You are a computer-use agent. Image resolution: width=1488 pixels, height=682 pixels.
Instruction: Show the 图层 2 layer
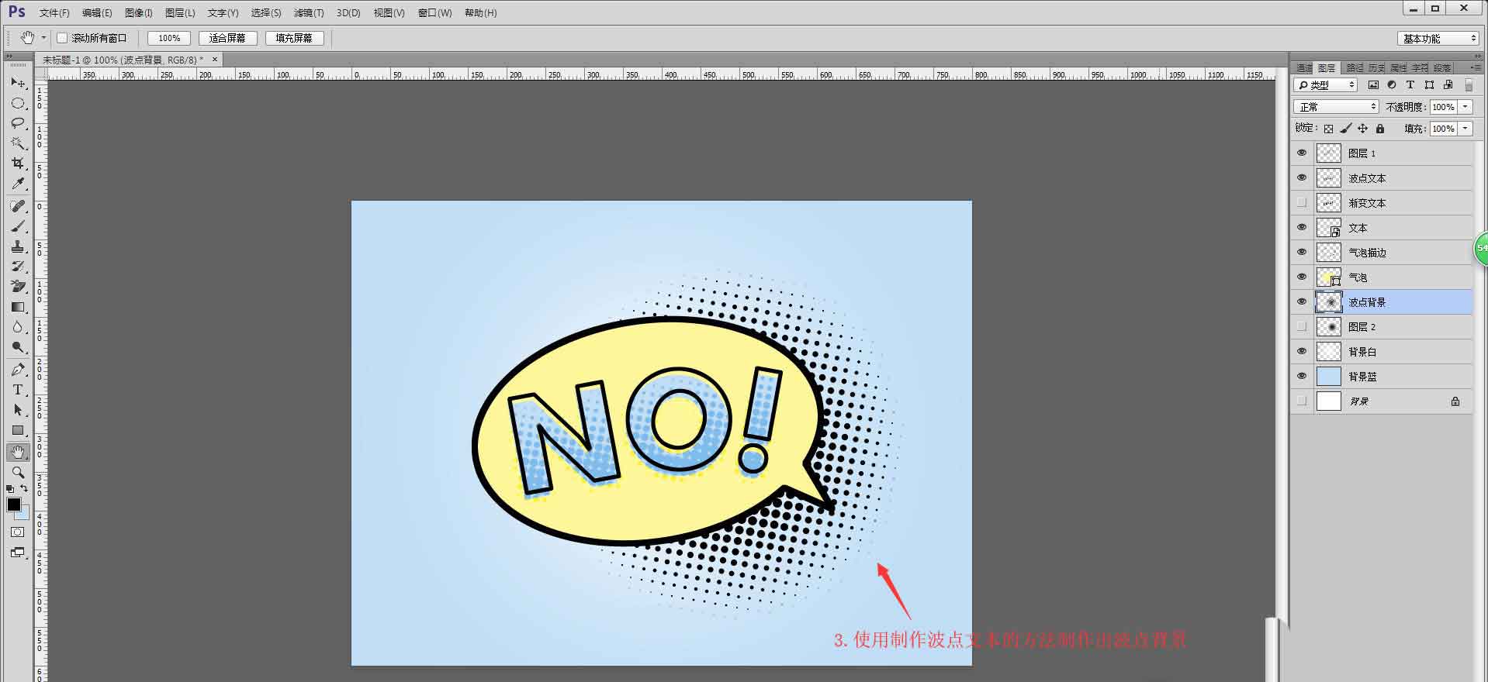[x=1302, y=327]
